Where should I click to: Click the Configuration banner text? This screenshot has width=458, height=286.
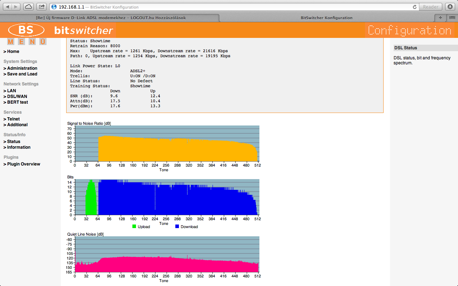point(409,30)
